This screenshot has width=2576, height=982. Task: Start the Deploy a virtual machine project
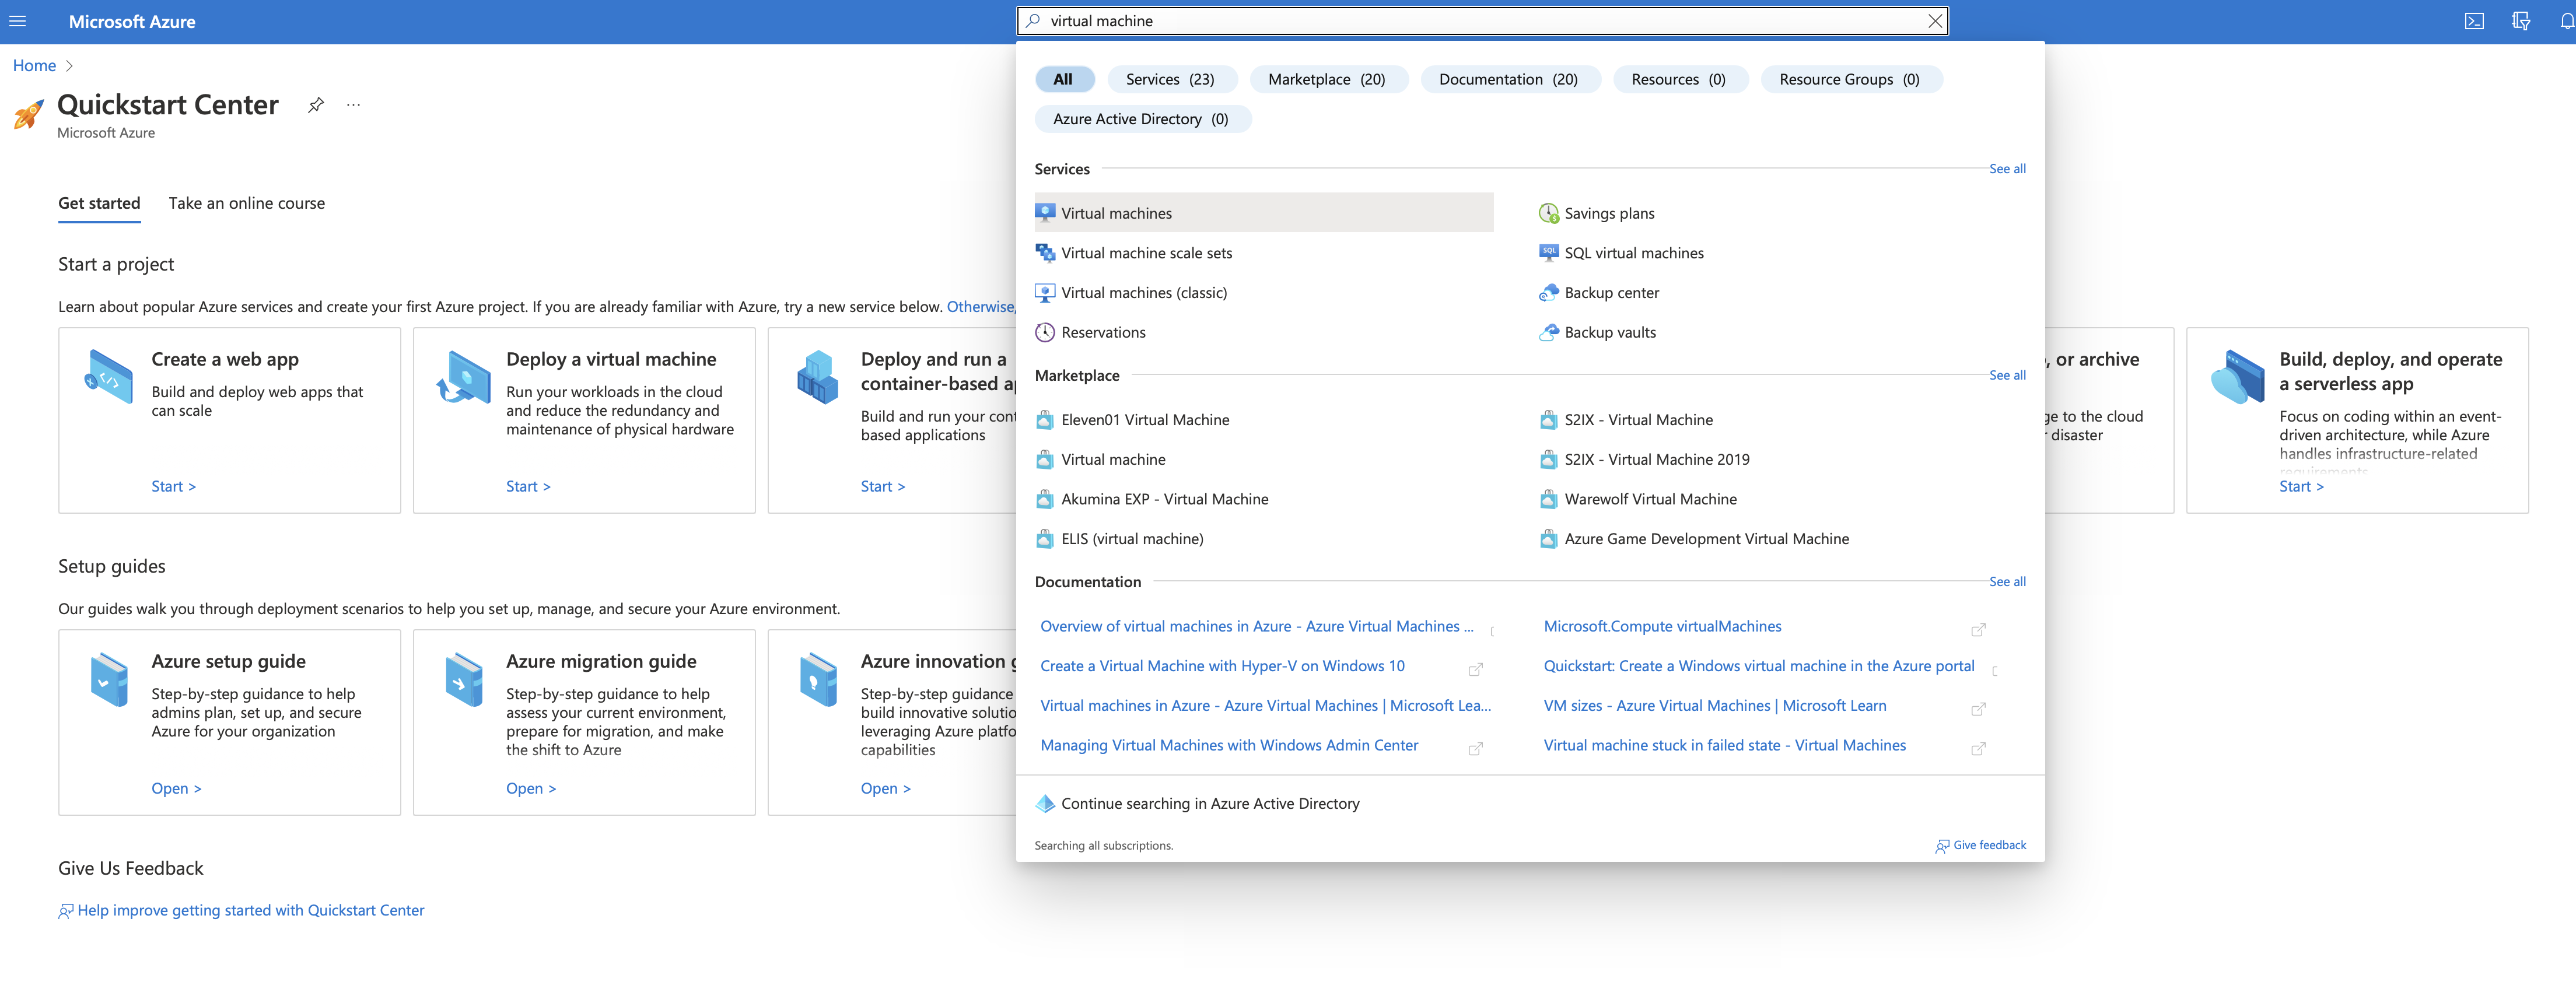(528, 486)
